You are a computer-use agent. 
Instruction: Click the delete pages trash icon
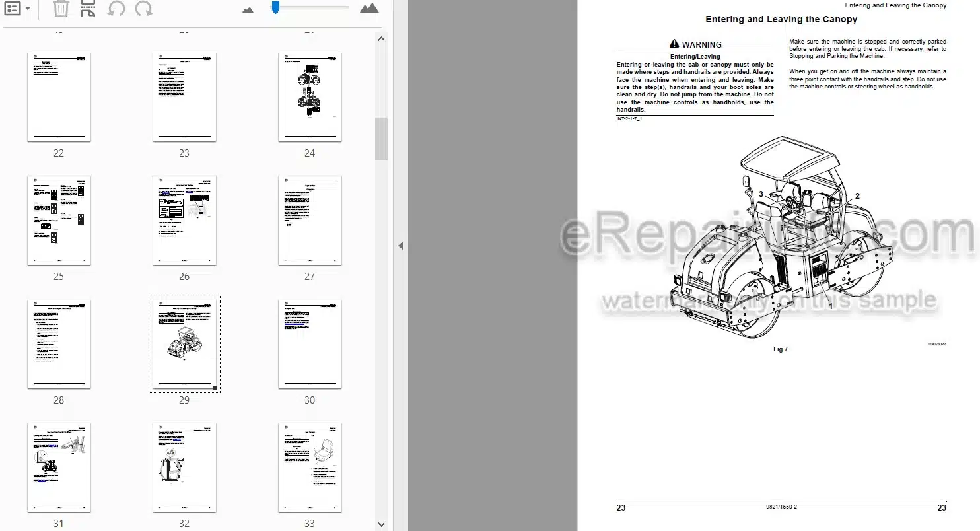pyautogui.click(x=61, y=9)
